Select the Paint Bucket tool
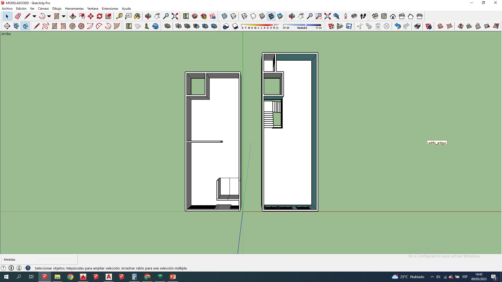502x282 pixels. tap(137, 16)
